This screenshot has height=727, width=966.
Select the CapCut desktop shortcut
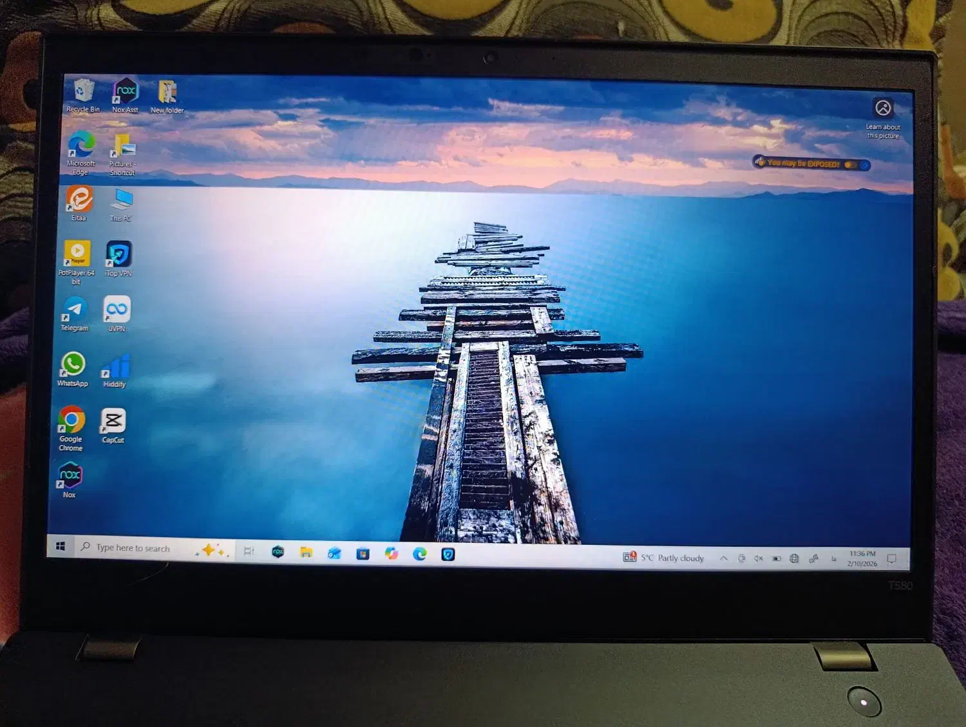[113, 422]
